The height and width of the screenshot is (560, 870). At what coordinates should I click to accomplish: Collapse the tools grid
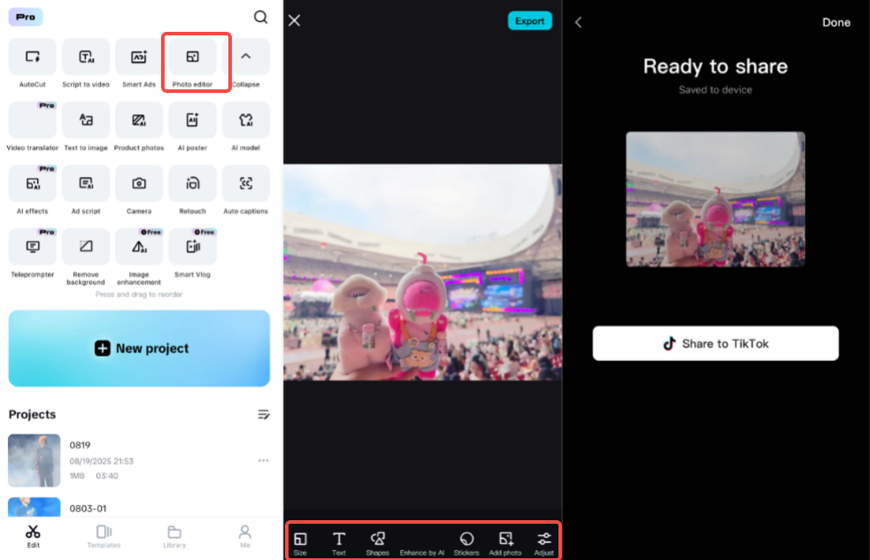246,57
